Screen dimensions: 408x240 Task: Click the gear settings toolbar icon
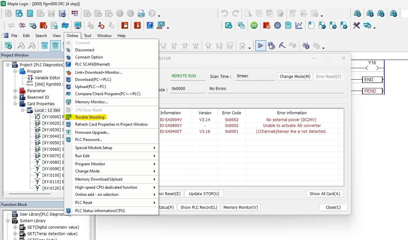278,25
